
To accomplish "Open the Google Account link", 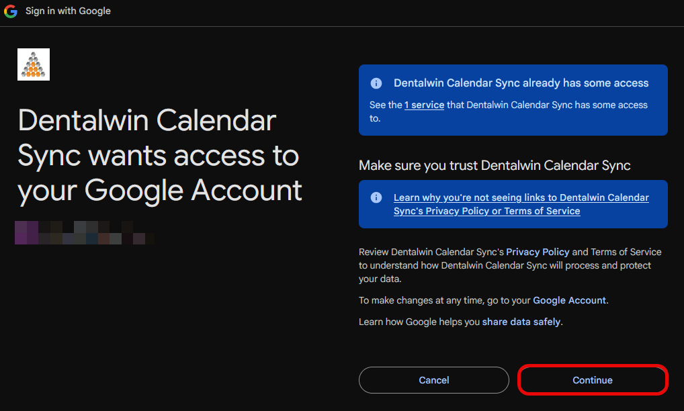I will [569, 300].
